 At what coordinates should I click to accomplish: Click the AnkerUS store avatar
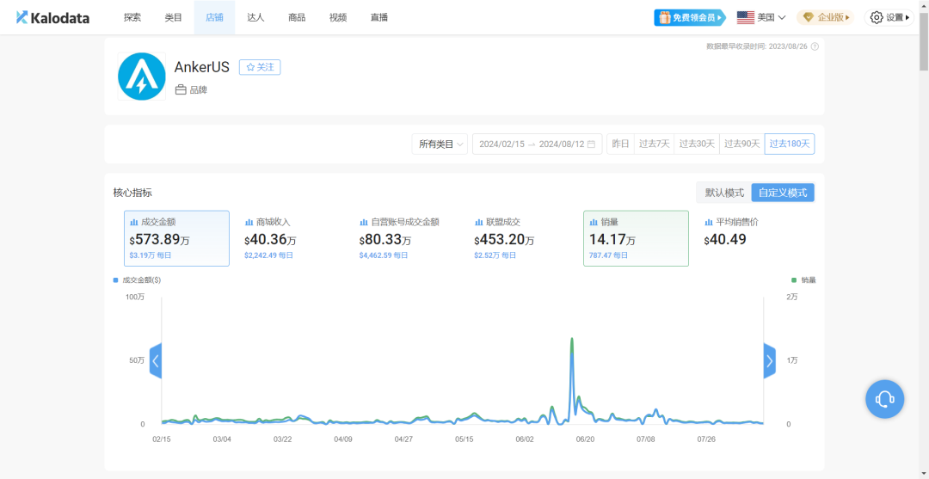click(x=141, y=77)
